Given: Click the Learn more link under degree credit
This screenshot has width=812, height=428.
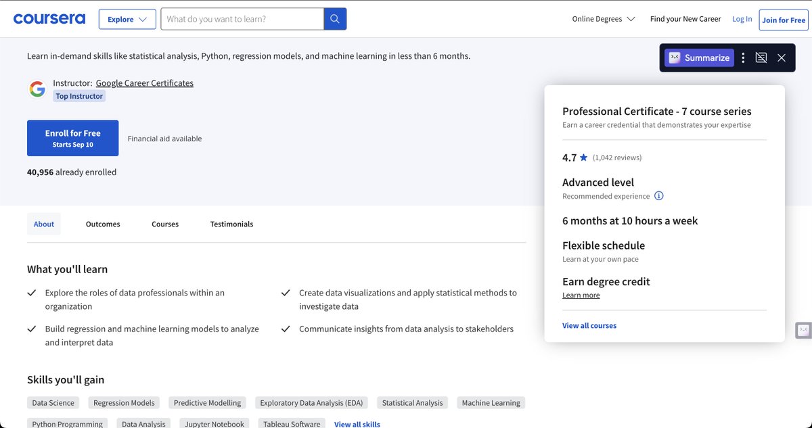Looking at the screenshot, I should pyautogui.click(x=581, y=295).
